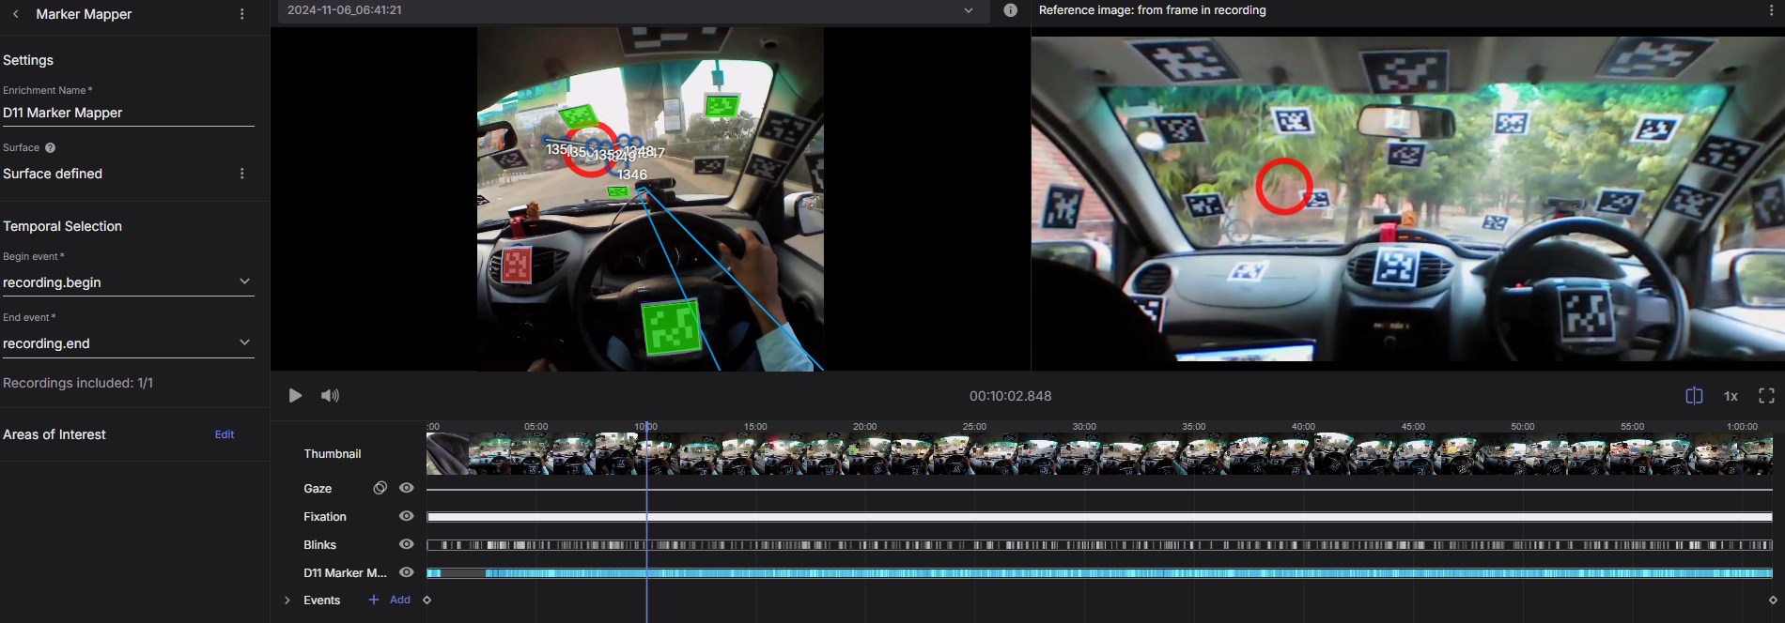Click the red gaze circle in reference image
Image resolution: width=1785 pixels, height=623 pixels.
[x=1284, y=186]
